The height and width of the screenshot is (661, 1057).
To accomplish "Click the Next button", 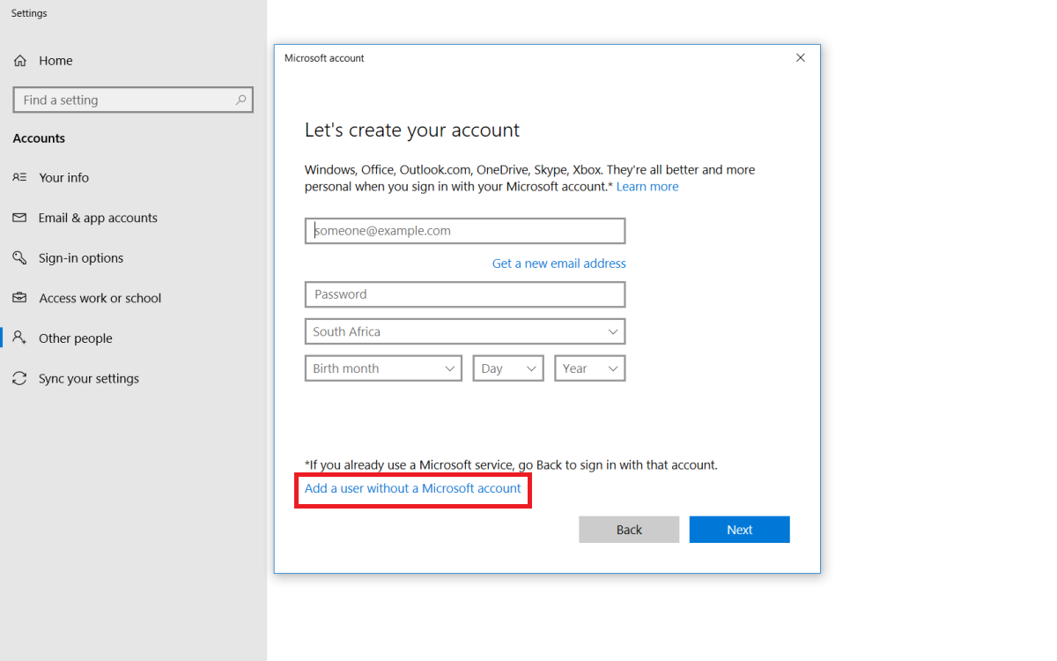I will tap(740, 530).
